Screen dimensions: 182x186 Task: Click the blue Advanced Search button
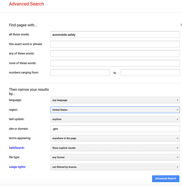[166, 178]
